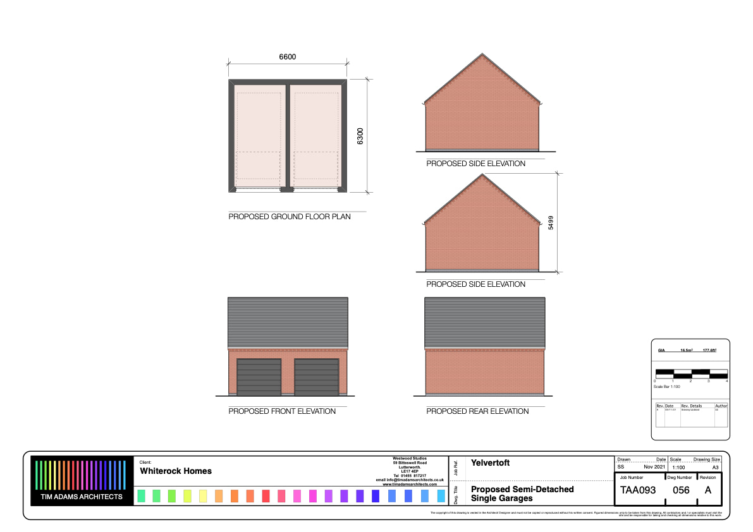Click the last light-blue swatch in colour strip

click(441, 496)
